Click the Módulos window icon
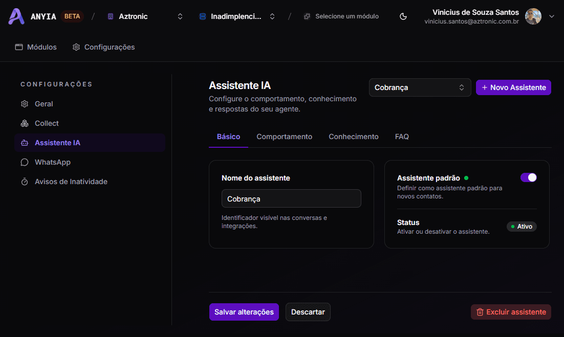564x337 pixels. [x=19, y=47]
